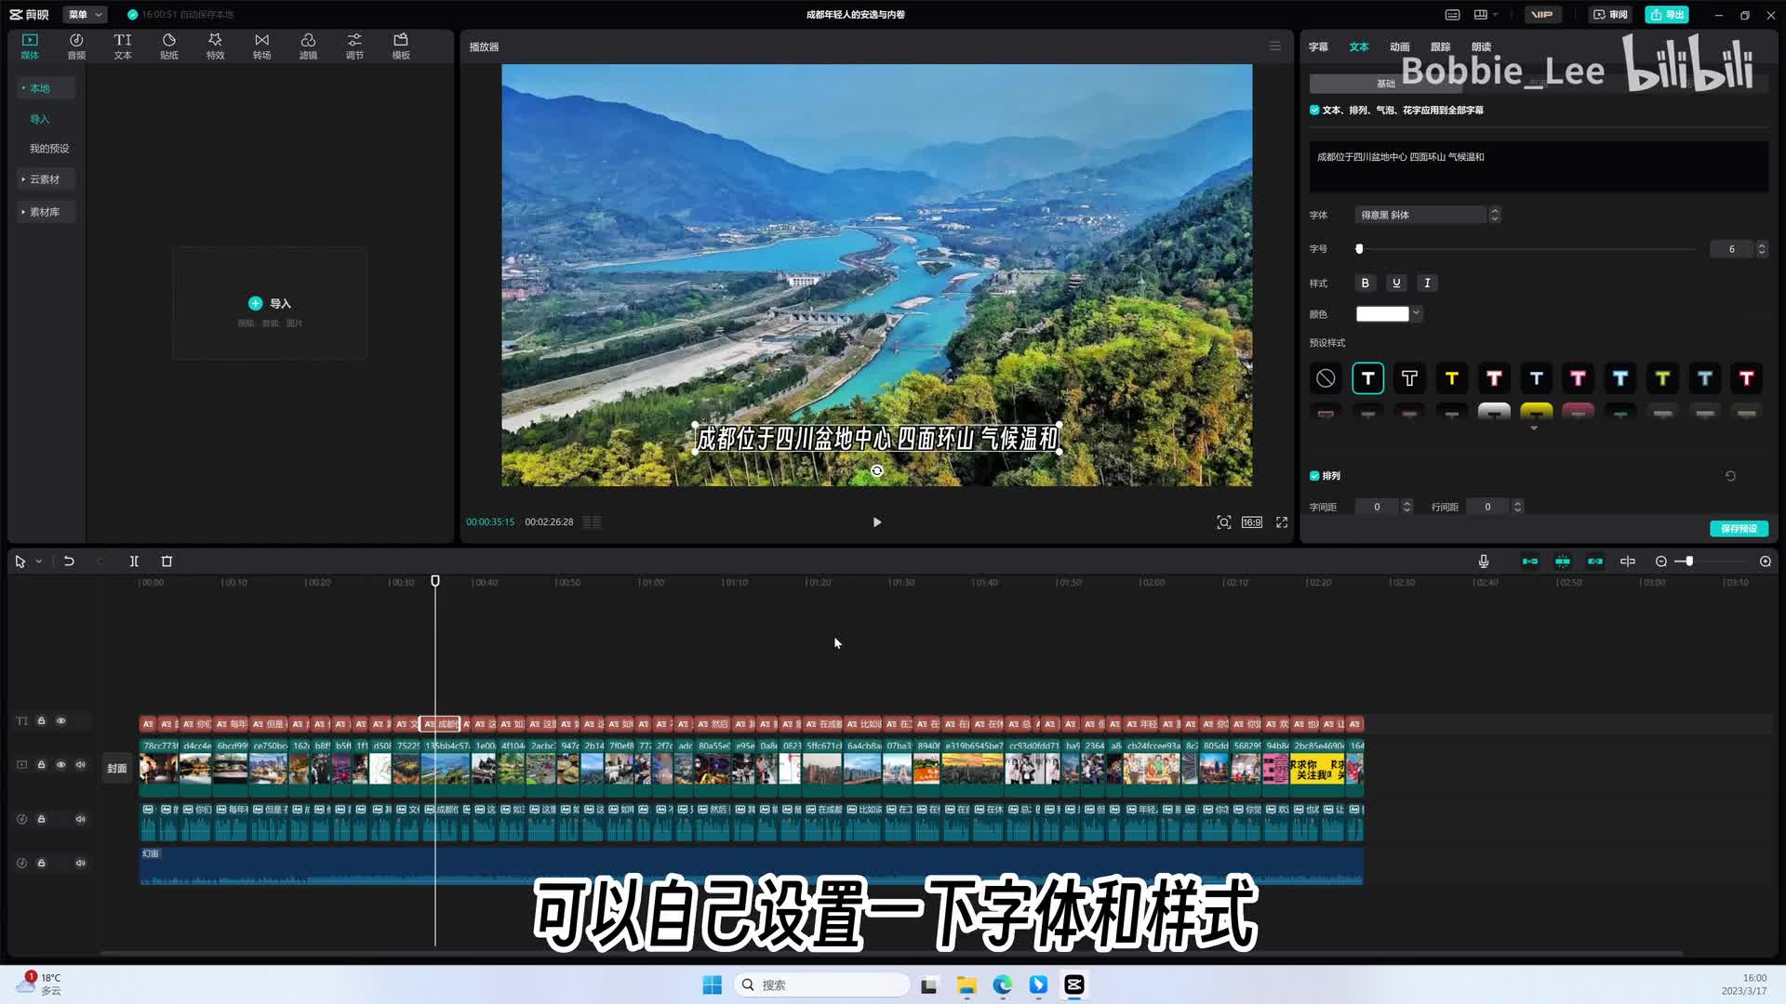Open the 贴纸 stickers panel
Screen dimensions: 1786x1004
(x=168, y=46)
